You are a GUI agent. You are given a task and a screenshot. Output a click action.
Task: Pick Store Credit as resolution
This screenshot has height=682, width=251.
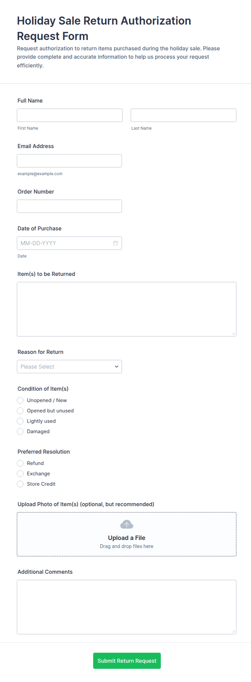point(20,484)
